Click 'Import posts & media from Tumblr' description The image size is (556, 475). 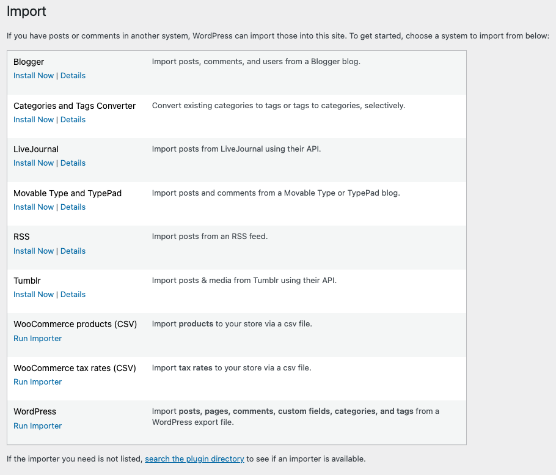244,280
